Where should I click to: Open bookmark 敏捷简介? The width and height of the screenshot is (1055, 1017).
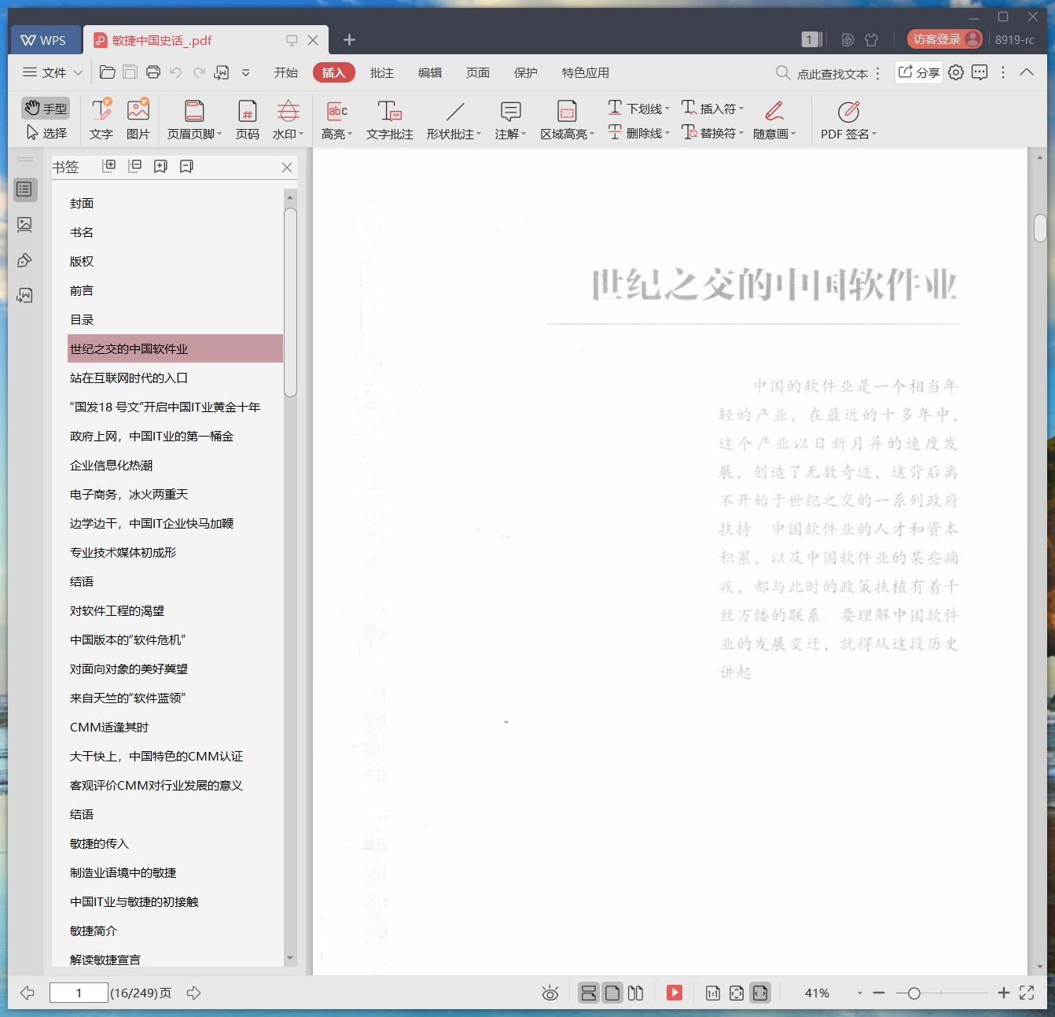(94, 931)
